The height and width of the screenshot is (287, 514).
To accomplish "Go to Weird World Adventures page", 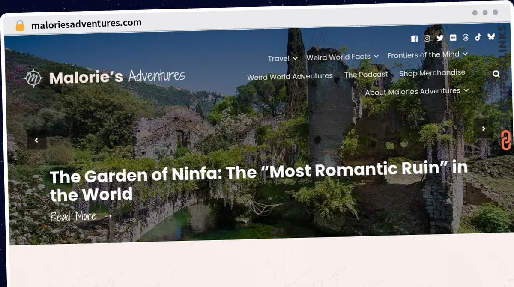I will pyautogui.click(x=290, y=77).
